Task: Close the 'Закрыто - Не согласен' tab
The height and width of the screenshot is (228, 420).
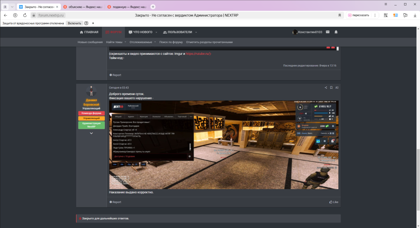Action: click(57, 7)
